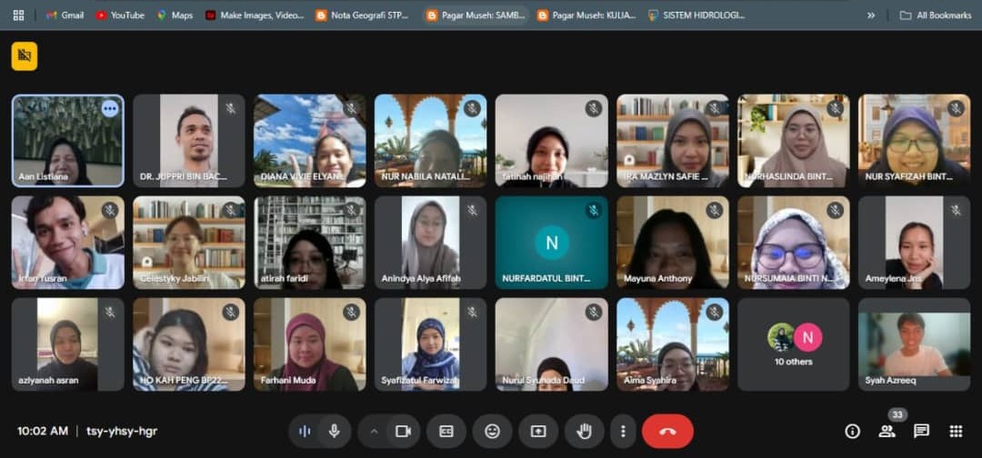Click the "10 others" participants tile

click(794, 344)
